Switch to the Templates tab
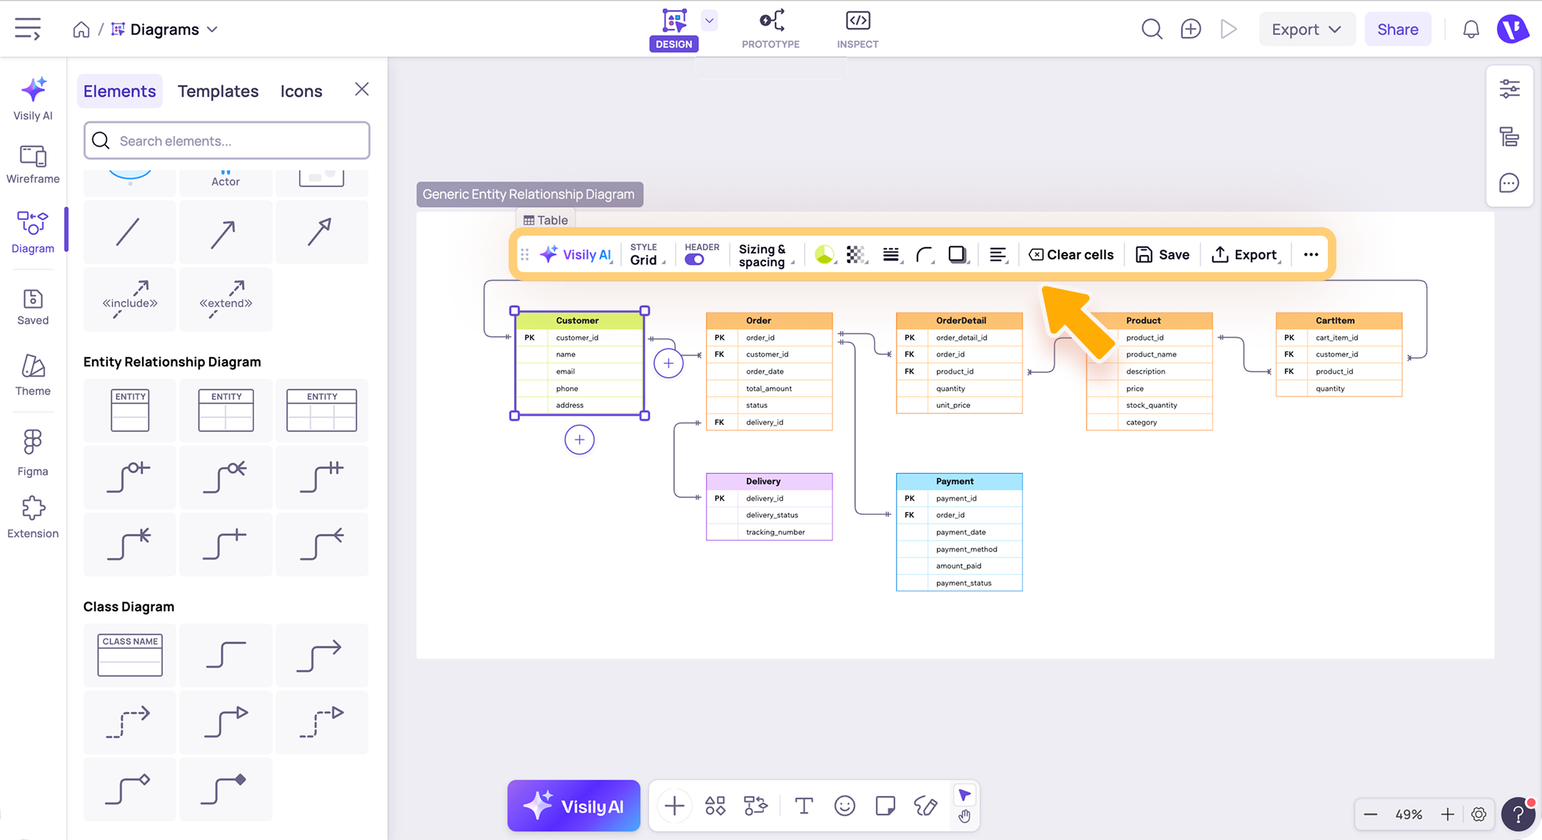The height and width of the screenshot is (840, 1542). [x=218, y=91]
